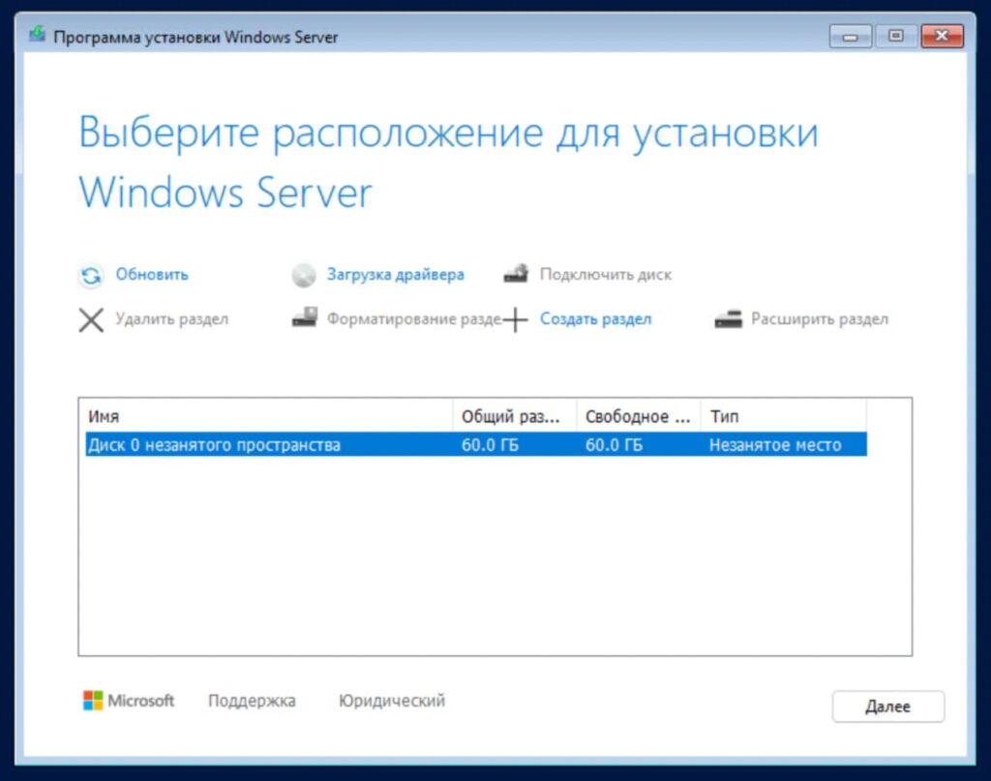Select the Форматирование раздела label
The width and height of the screenshot is (991, 781).
(x=414, y=319)
